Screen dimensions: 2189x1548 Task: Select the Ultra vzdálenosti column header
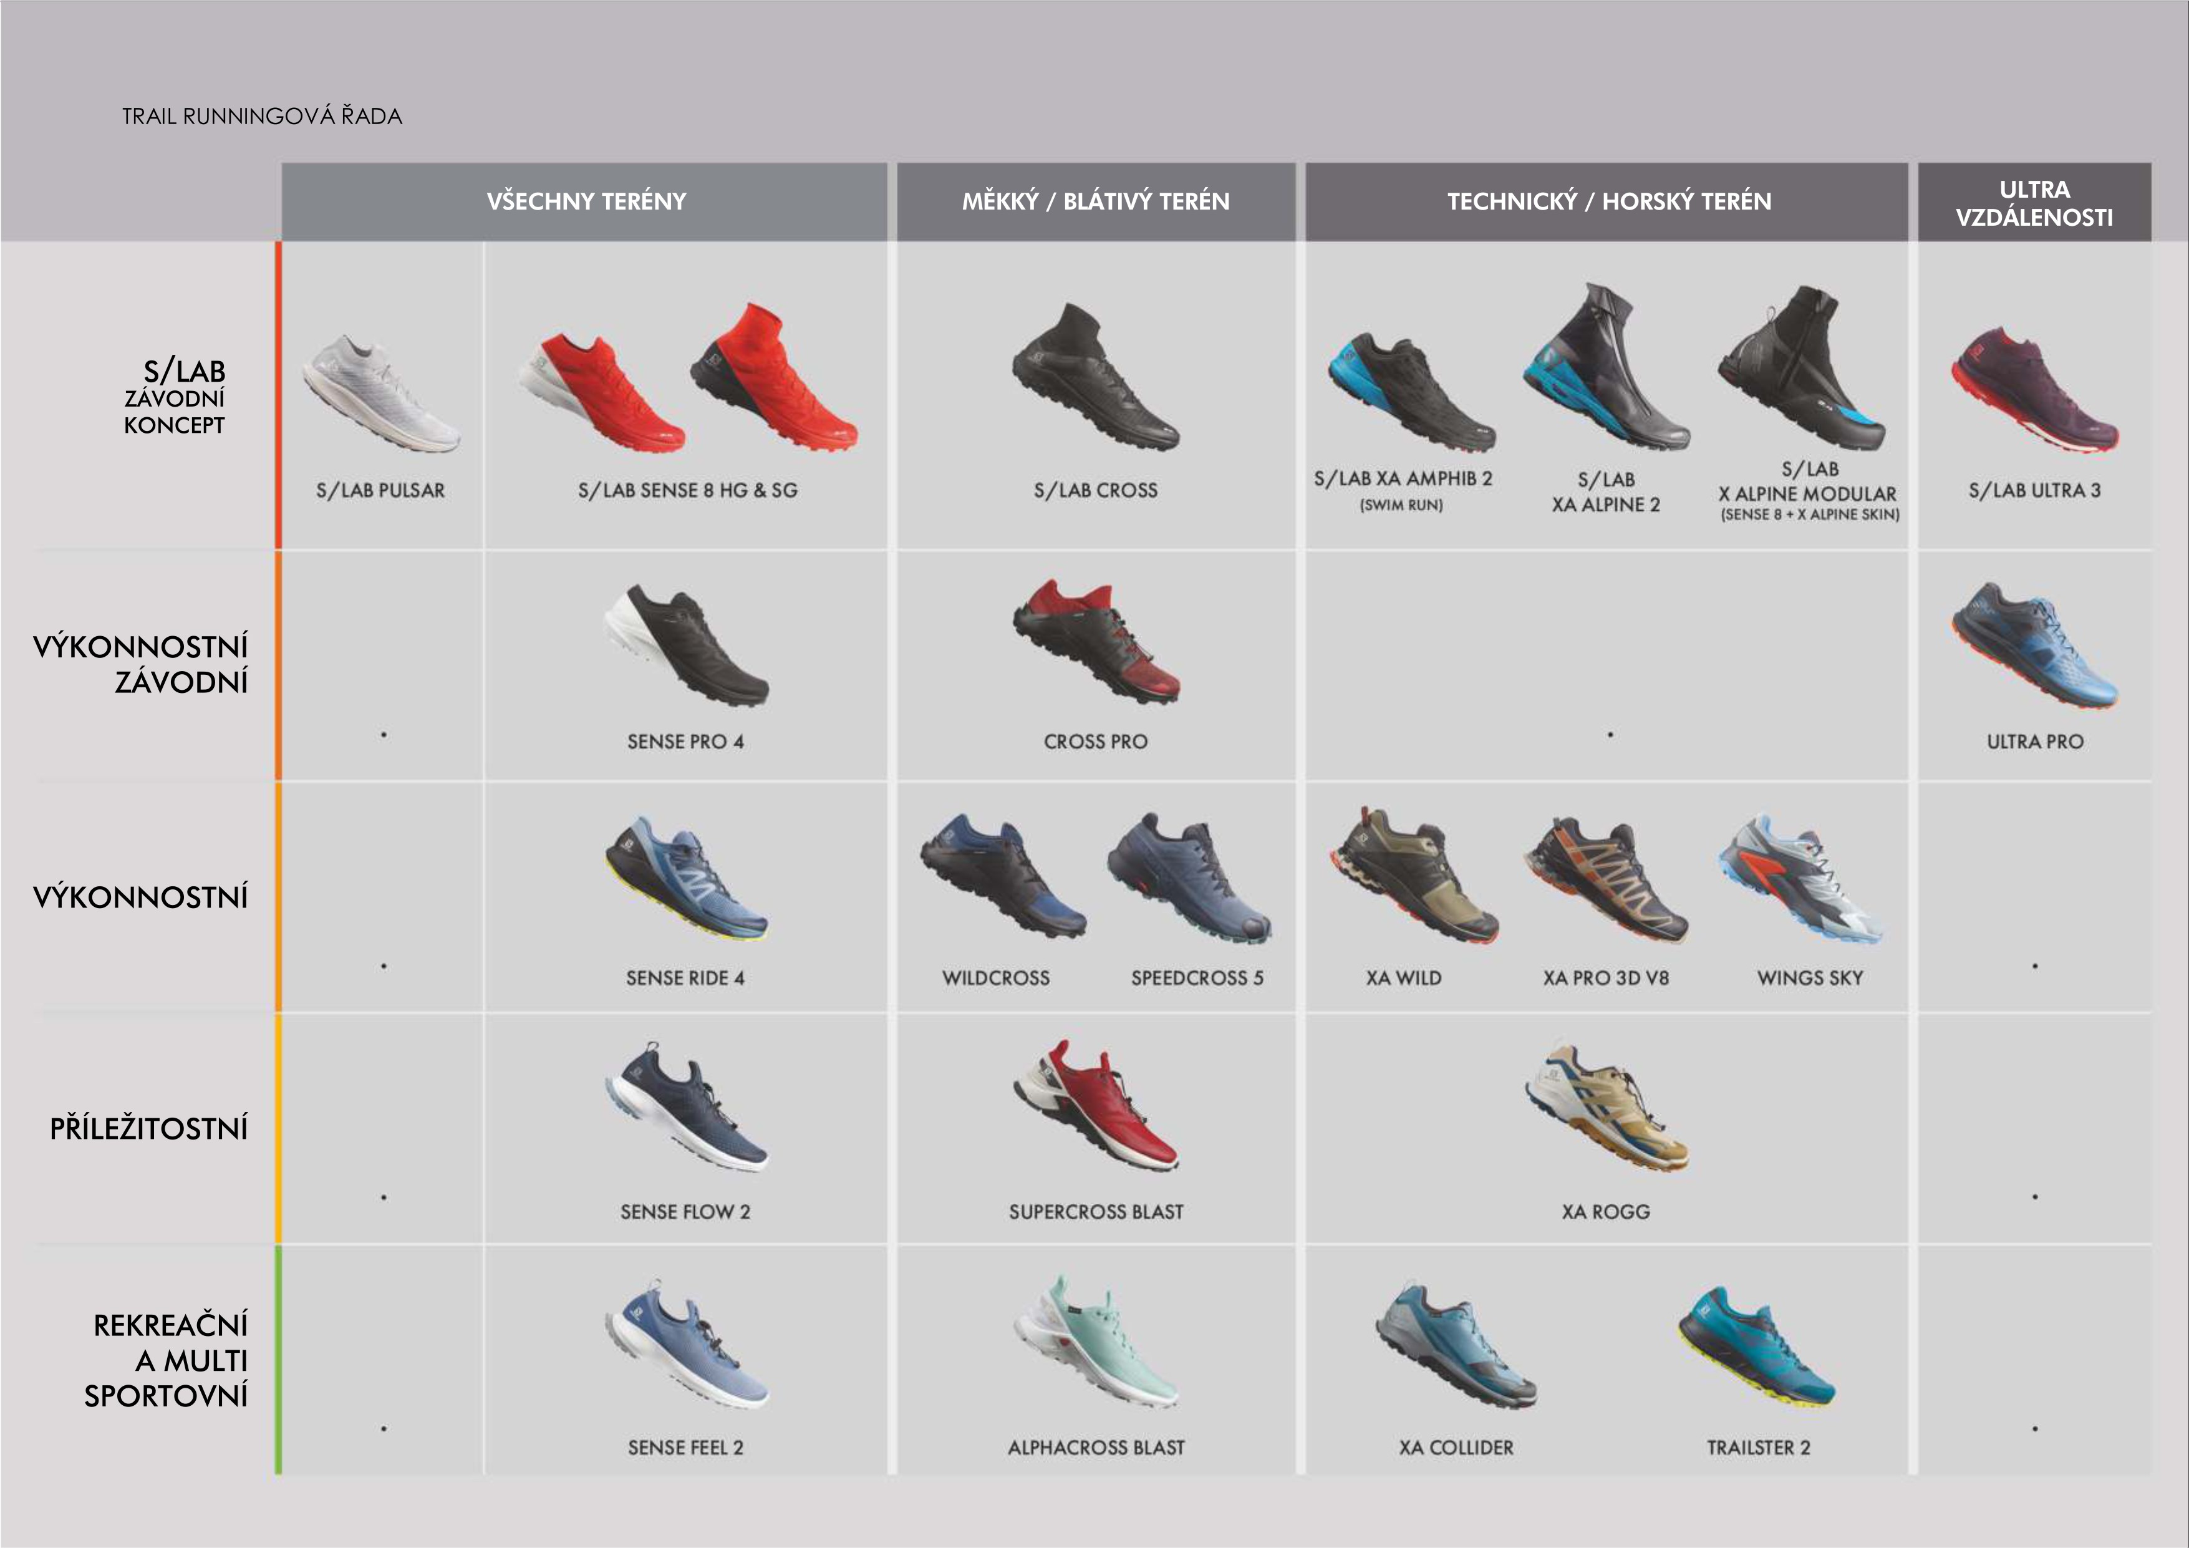click(2034, 202)
